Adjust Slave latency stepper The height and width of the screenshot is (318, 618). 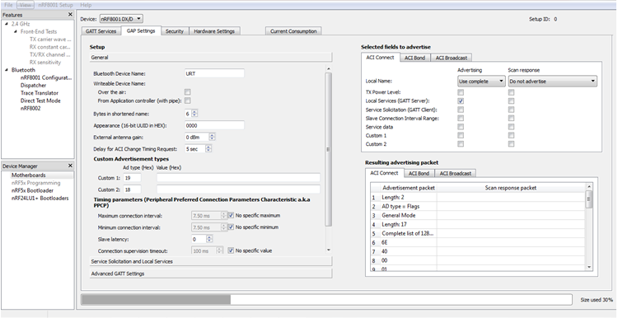tap(209, 239)
